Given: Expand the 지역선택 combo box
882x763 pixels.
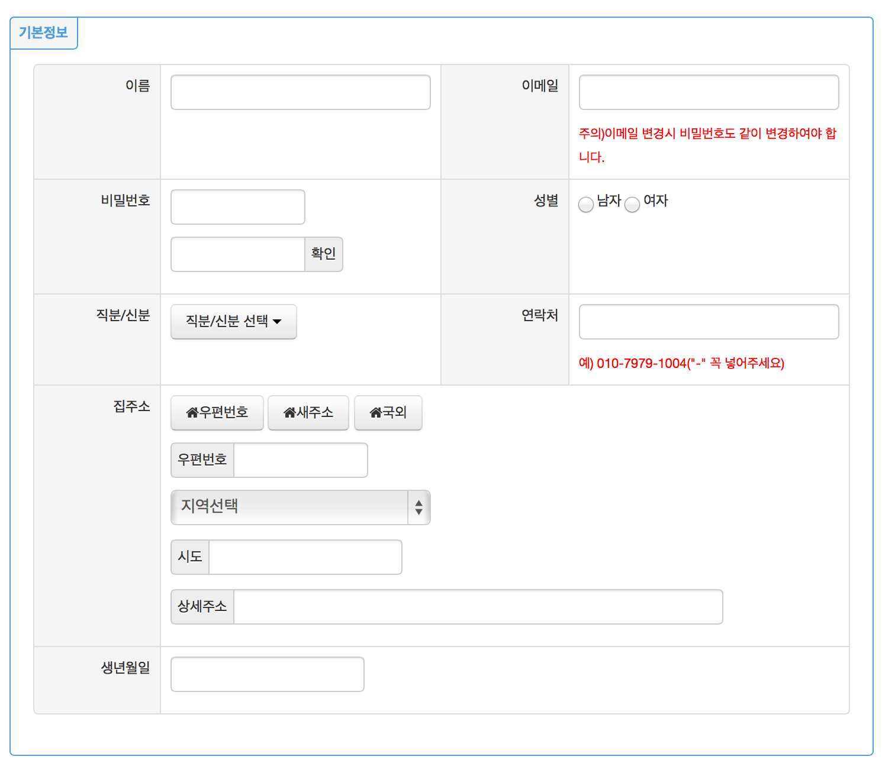Looking at the screenshot, I should (290, 507).
